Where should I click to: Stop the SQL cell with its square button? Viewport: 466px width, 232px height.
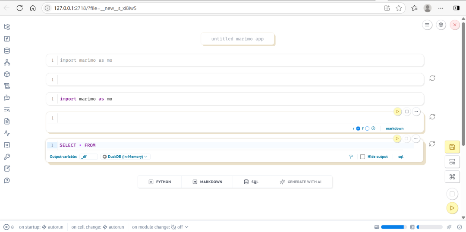[406, 138]
